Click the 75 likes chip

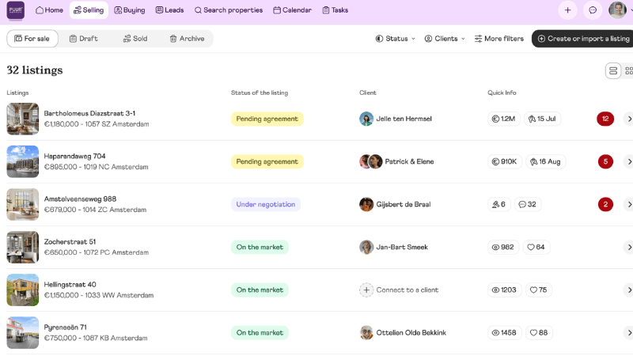[x=539, y=290]
